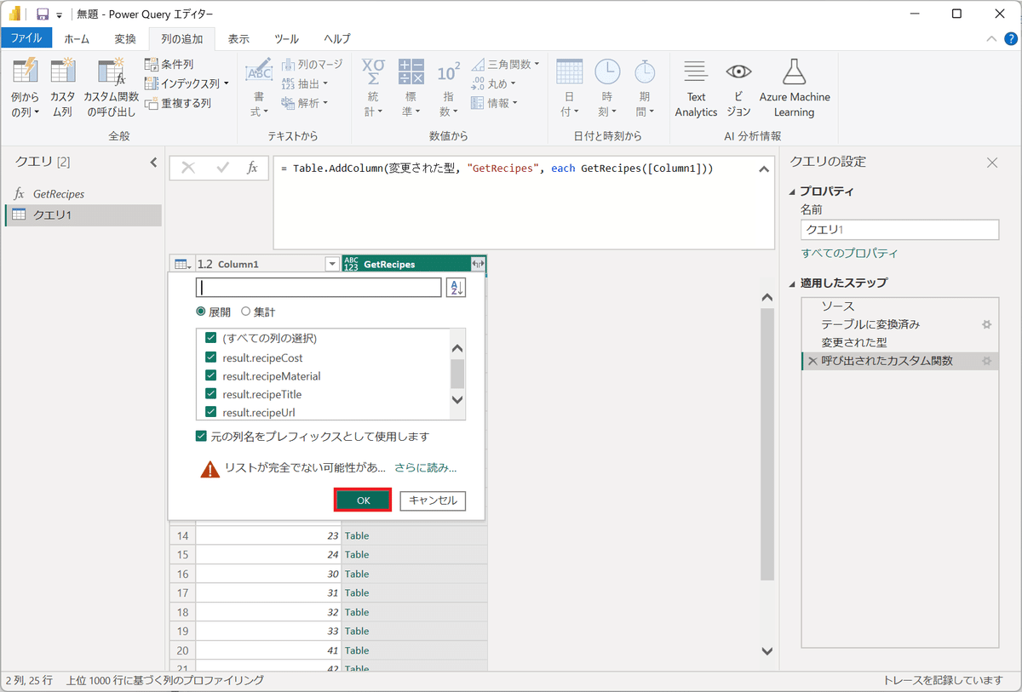Click the カスタム関数の呼び出し icon
Image resolution: width=1022 pixels, height=692 pixels.
[x=112, y=71]
